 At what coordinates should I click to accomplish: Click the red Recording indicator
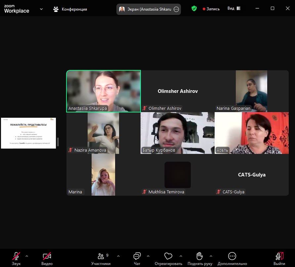click(211, 9)
